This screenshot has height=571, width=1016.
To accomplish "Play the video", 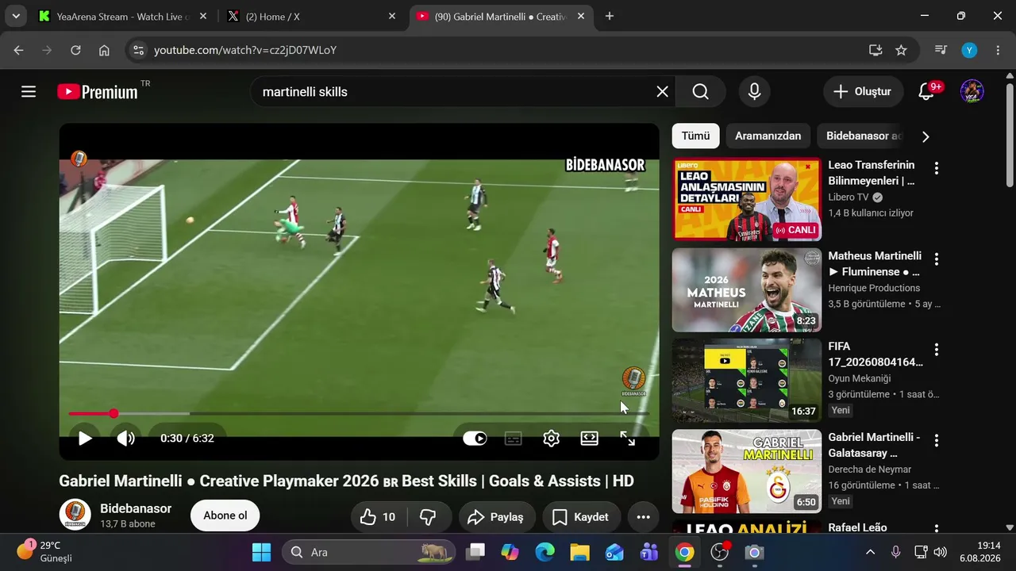I will coord(85,438).
